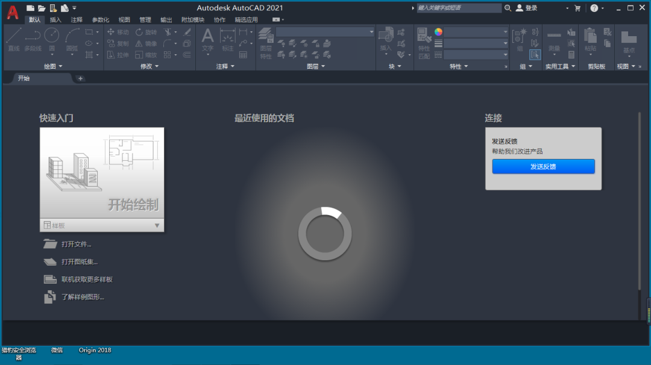651x365 pixels.
Task: Add a new drawing tab with plus button
Action: click(80, 78)
